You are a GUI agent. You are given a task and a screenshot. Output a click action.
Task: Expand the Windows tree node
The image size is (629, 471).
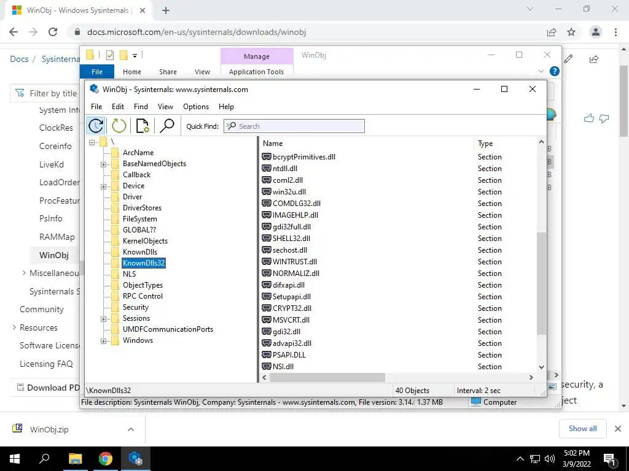click(x=103, y=341)
